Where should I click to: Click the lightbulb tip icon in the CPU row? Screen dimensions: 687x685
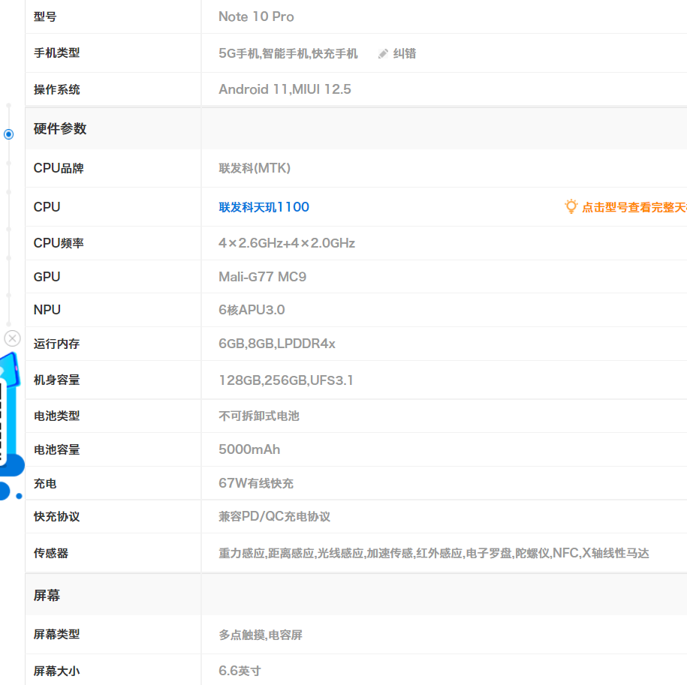point(571,206)
